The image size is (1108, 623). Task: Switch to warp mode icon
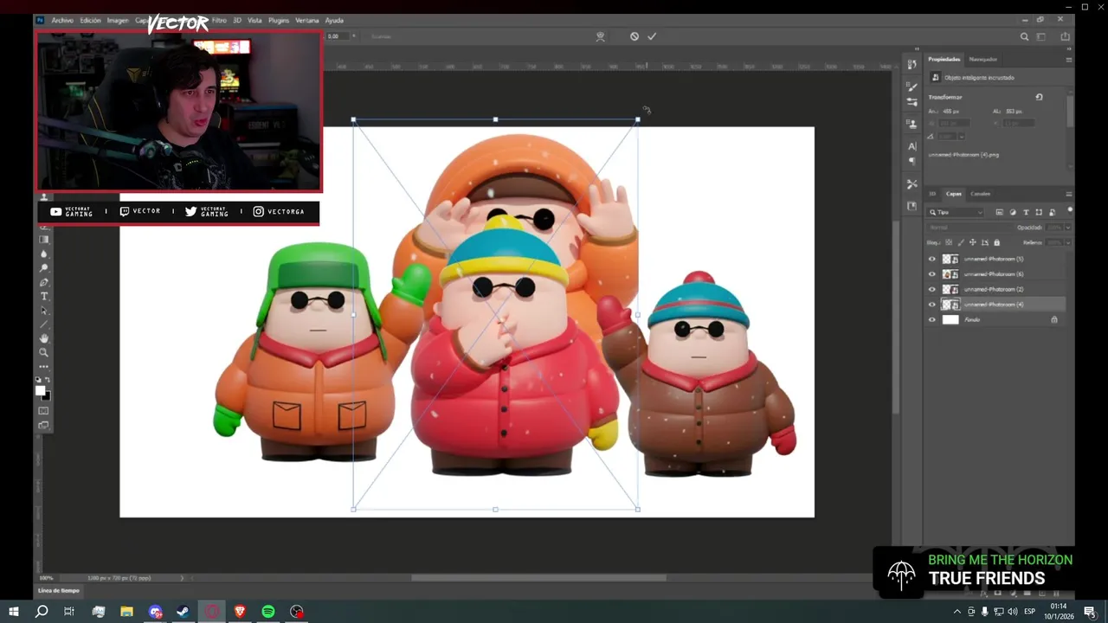[x=600, y=36]
